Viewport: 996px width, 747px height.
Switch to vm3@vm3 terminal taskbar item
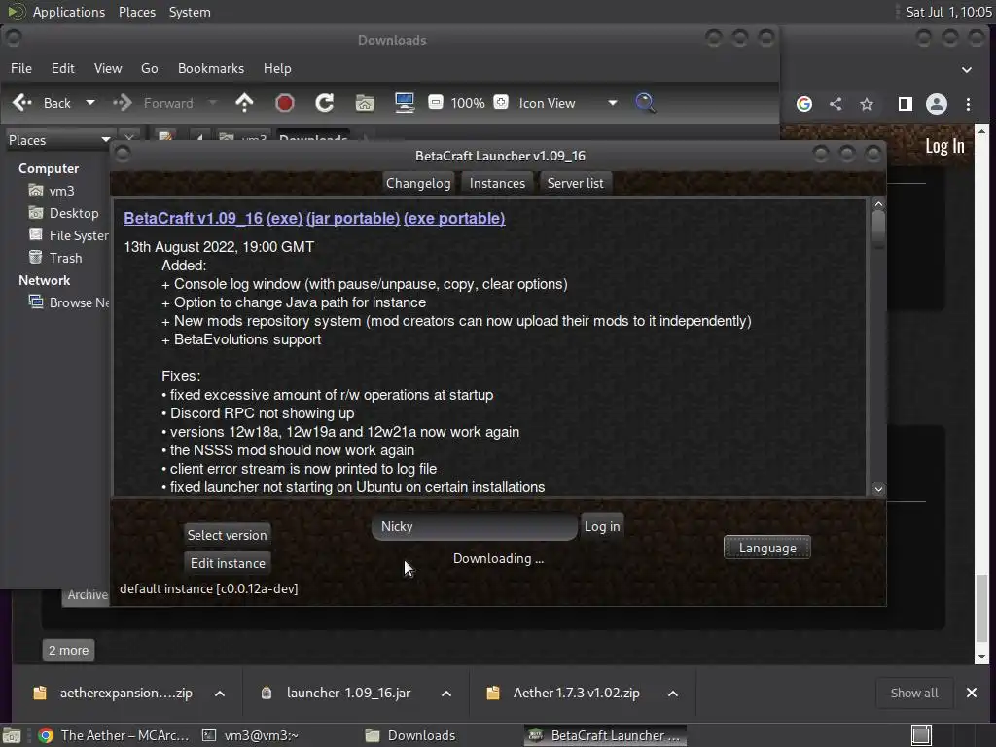point(250,735)
